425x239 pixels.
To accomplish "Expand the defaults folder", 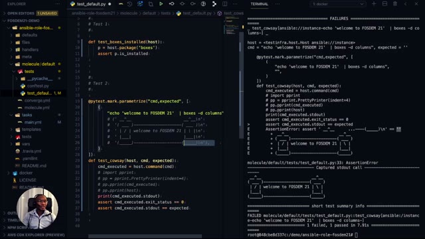I will [x=11, y=35].
